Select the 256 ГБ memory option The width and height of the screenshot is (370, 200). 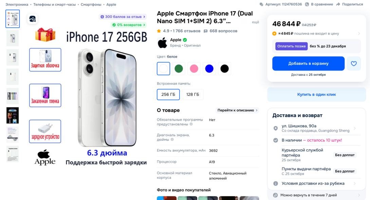pyautogui.click(x=168, y=95)
